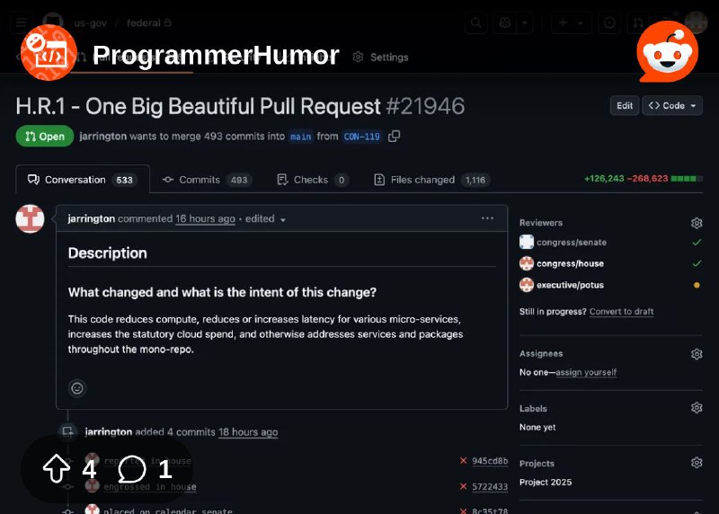Click assign yourself link
Screen dimensions: 719x514
tap(586, 372)
